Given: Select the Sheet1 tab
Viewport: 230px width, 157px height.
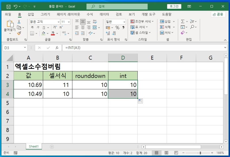Looking at the screenshot, I should point(34,146).
